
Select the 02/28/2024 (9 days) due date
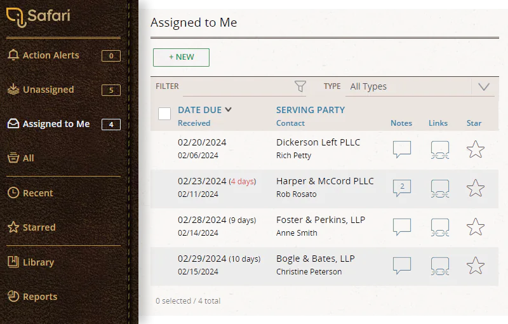click(x=217, y=220)
